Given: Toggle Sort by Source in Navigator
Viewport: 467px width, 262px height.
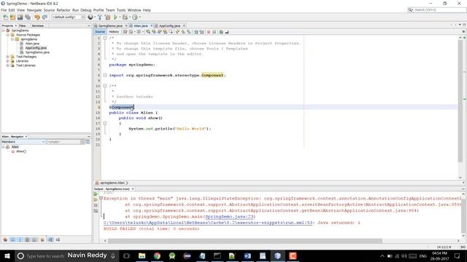Looking at the screenshot, I should tap(58, 239).
